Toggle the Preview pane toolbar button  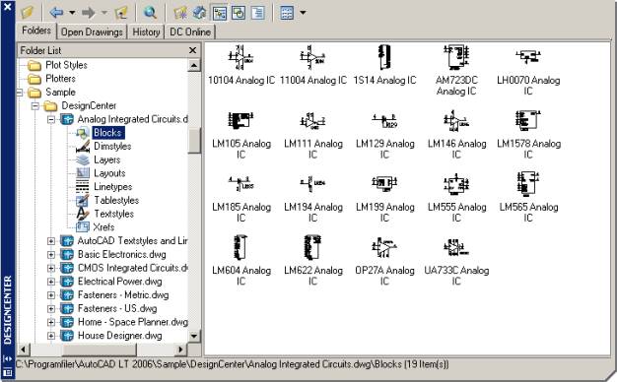point(239,13)
